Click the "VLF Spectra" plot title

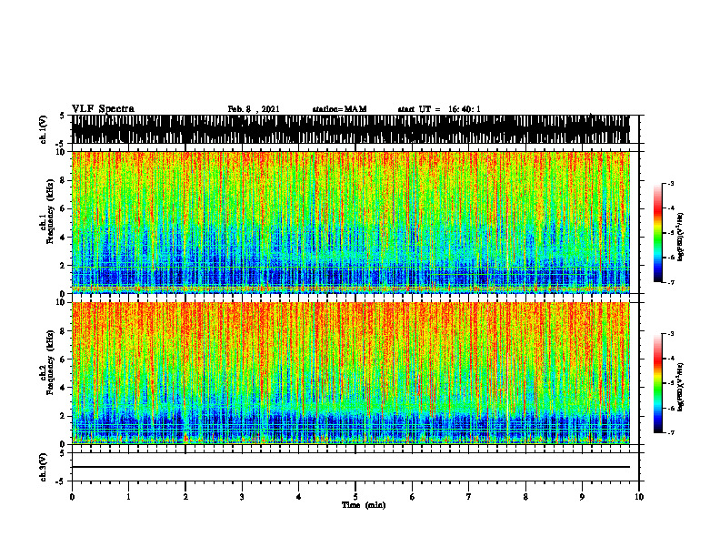click(103, 109)
